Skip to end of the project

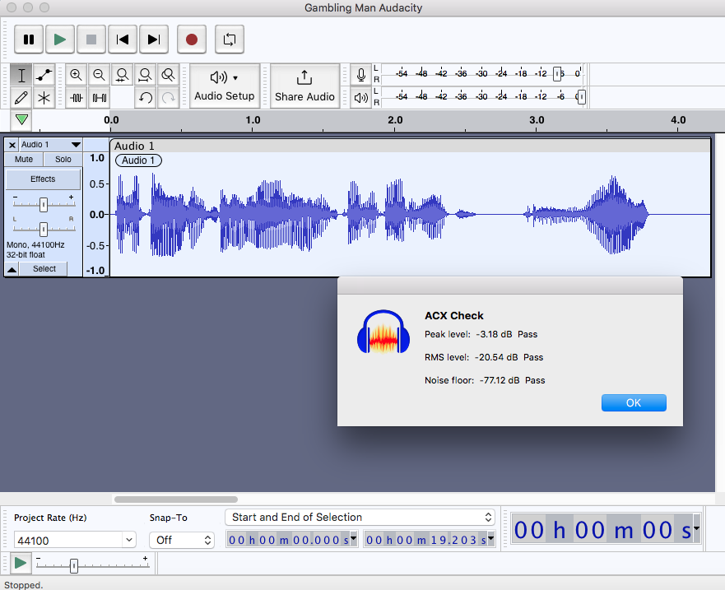154,39
